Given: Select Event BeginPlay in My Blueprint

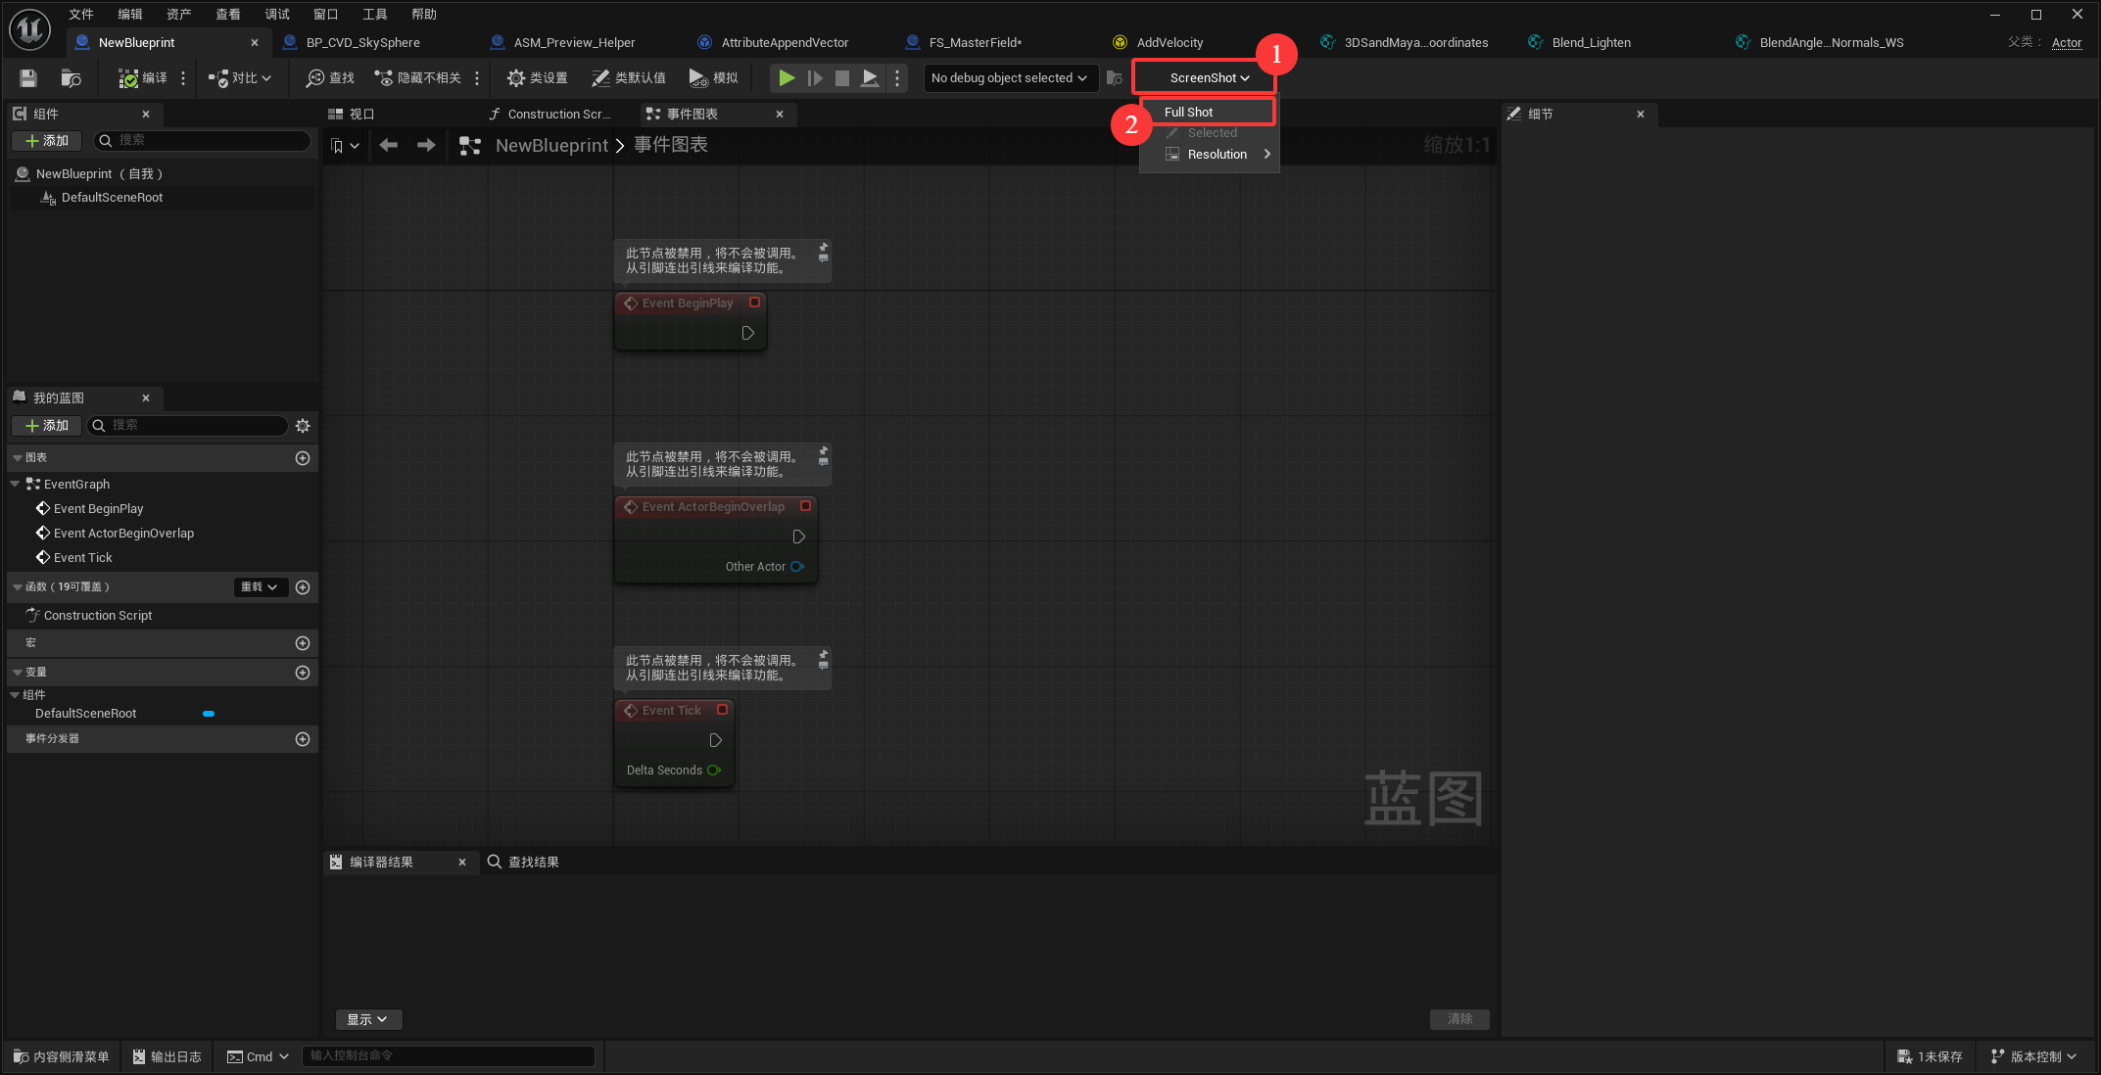Looking at the screenshot, I should tap(98, 509).
